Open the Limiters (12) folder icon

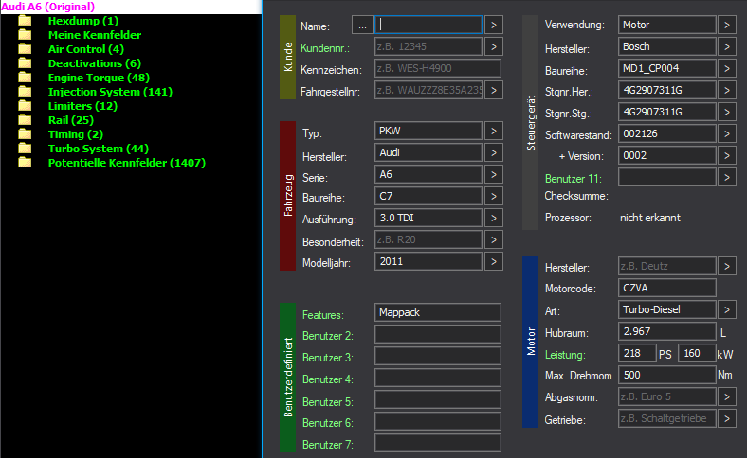[25, 106]
